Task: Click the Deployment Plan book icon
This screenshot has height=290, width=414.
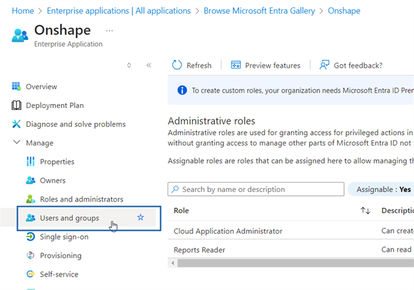Action: [x=17, y=105]
